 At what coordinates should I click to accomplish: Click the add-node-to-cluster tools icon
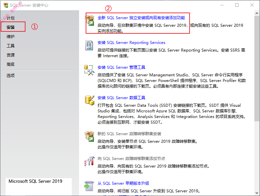89,161
